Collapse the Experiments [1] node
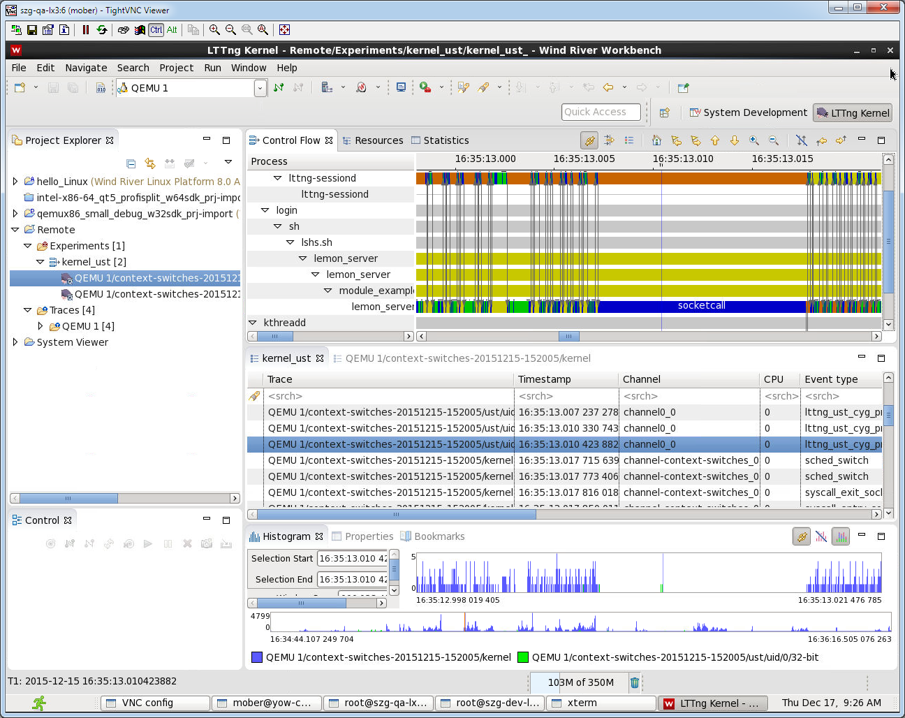Screen dimensions: 905x718 click(x=28, y=246)
